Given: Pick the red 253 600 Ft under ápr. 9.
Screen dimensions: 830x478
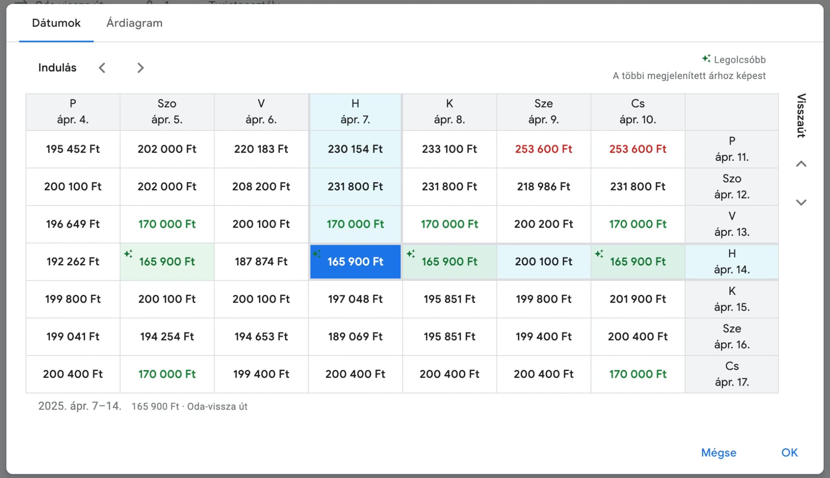Looking at the screenshot, I should [x=543, y=149].
